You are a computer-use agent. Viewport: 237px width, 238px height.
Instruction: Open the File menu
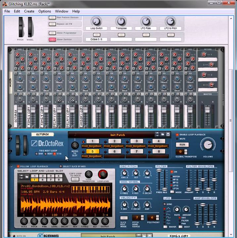[7, 11]
